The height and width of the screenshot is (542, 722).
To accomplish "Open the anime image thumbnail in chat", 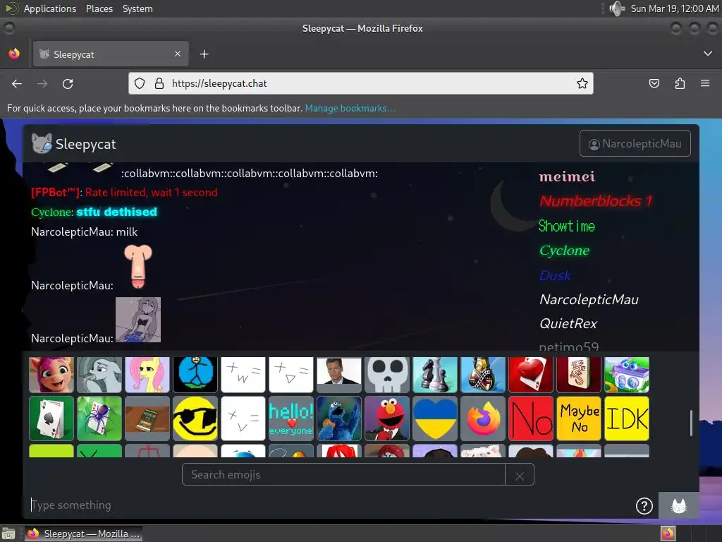I will (138, 320).
